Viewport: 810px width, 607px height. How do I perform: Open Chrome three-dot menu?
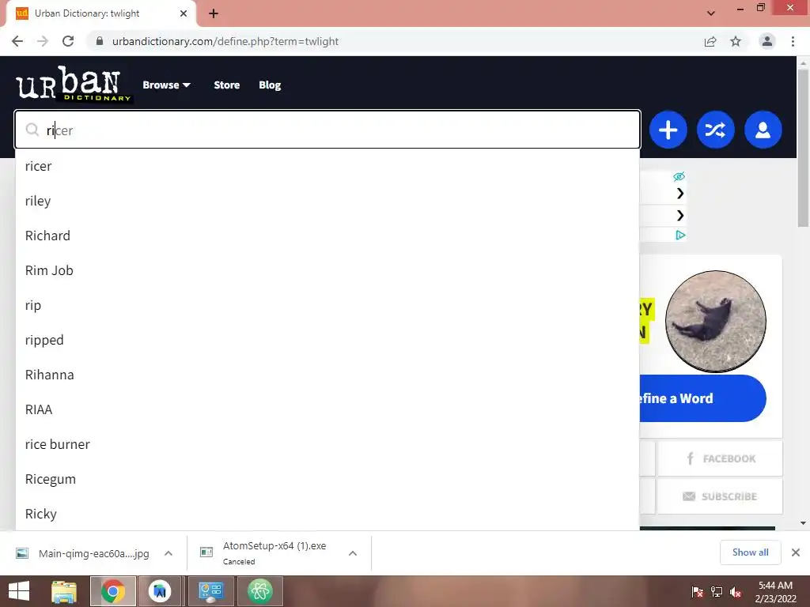click(793, 41)
